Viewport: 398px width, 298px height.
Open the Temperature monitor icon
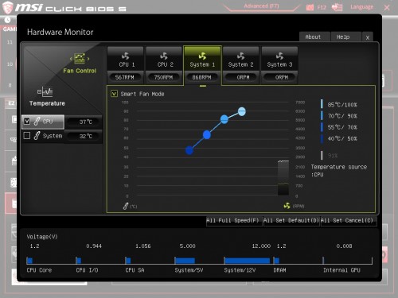(45, 91)
